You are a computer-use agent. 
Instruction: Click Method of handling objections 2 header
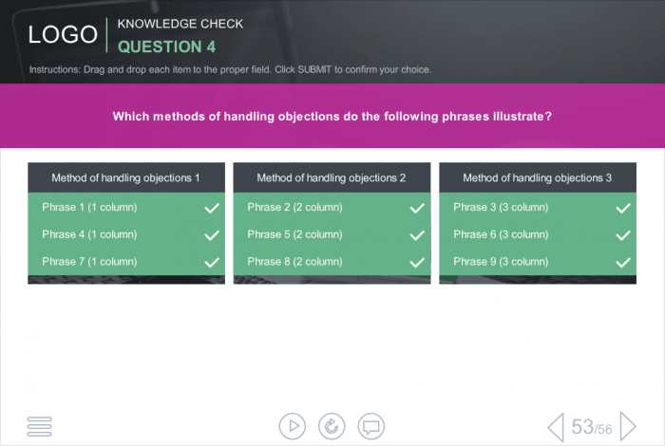pyautogui.click(x=332, y=177)
